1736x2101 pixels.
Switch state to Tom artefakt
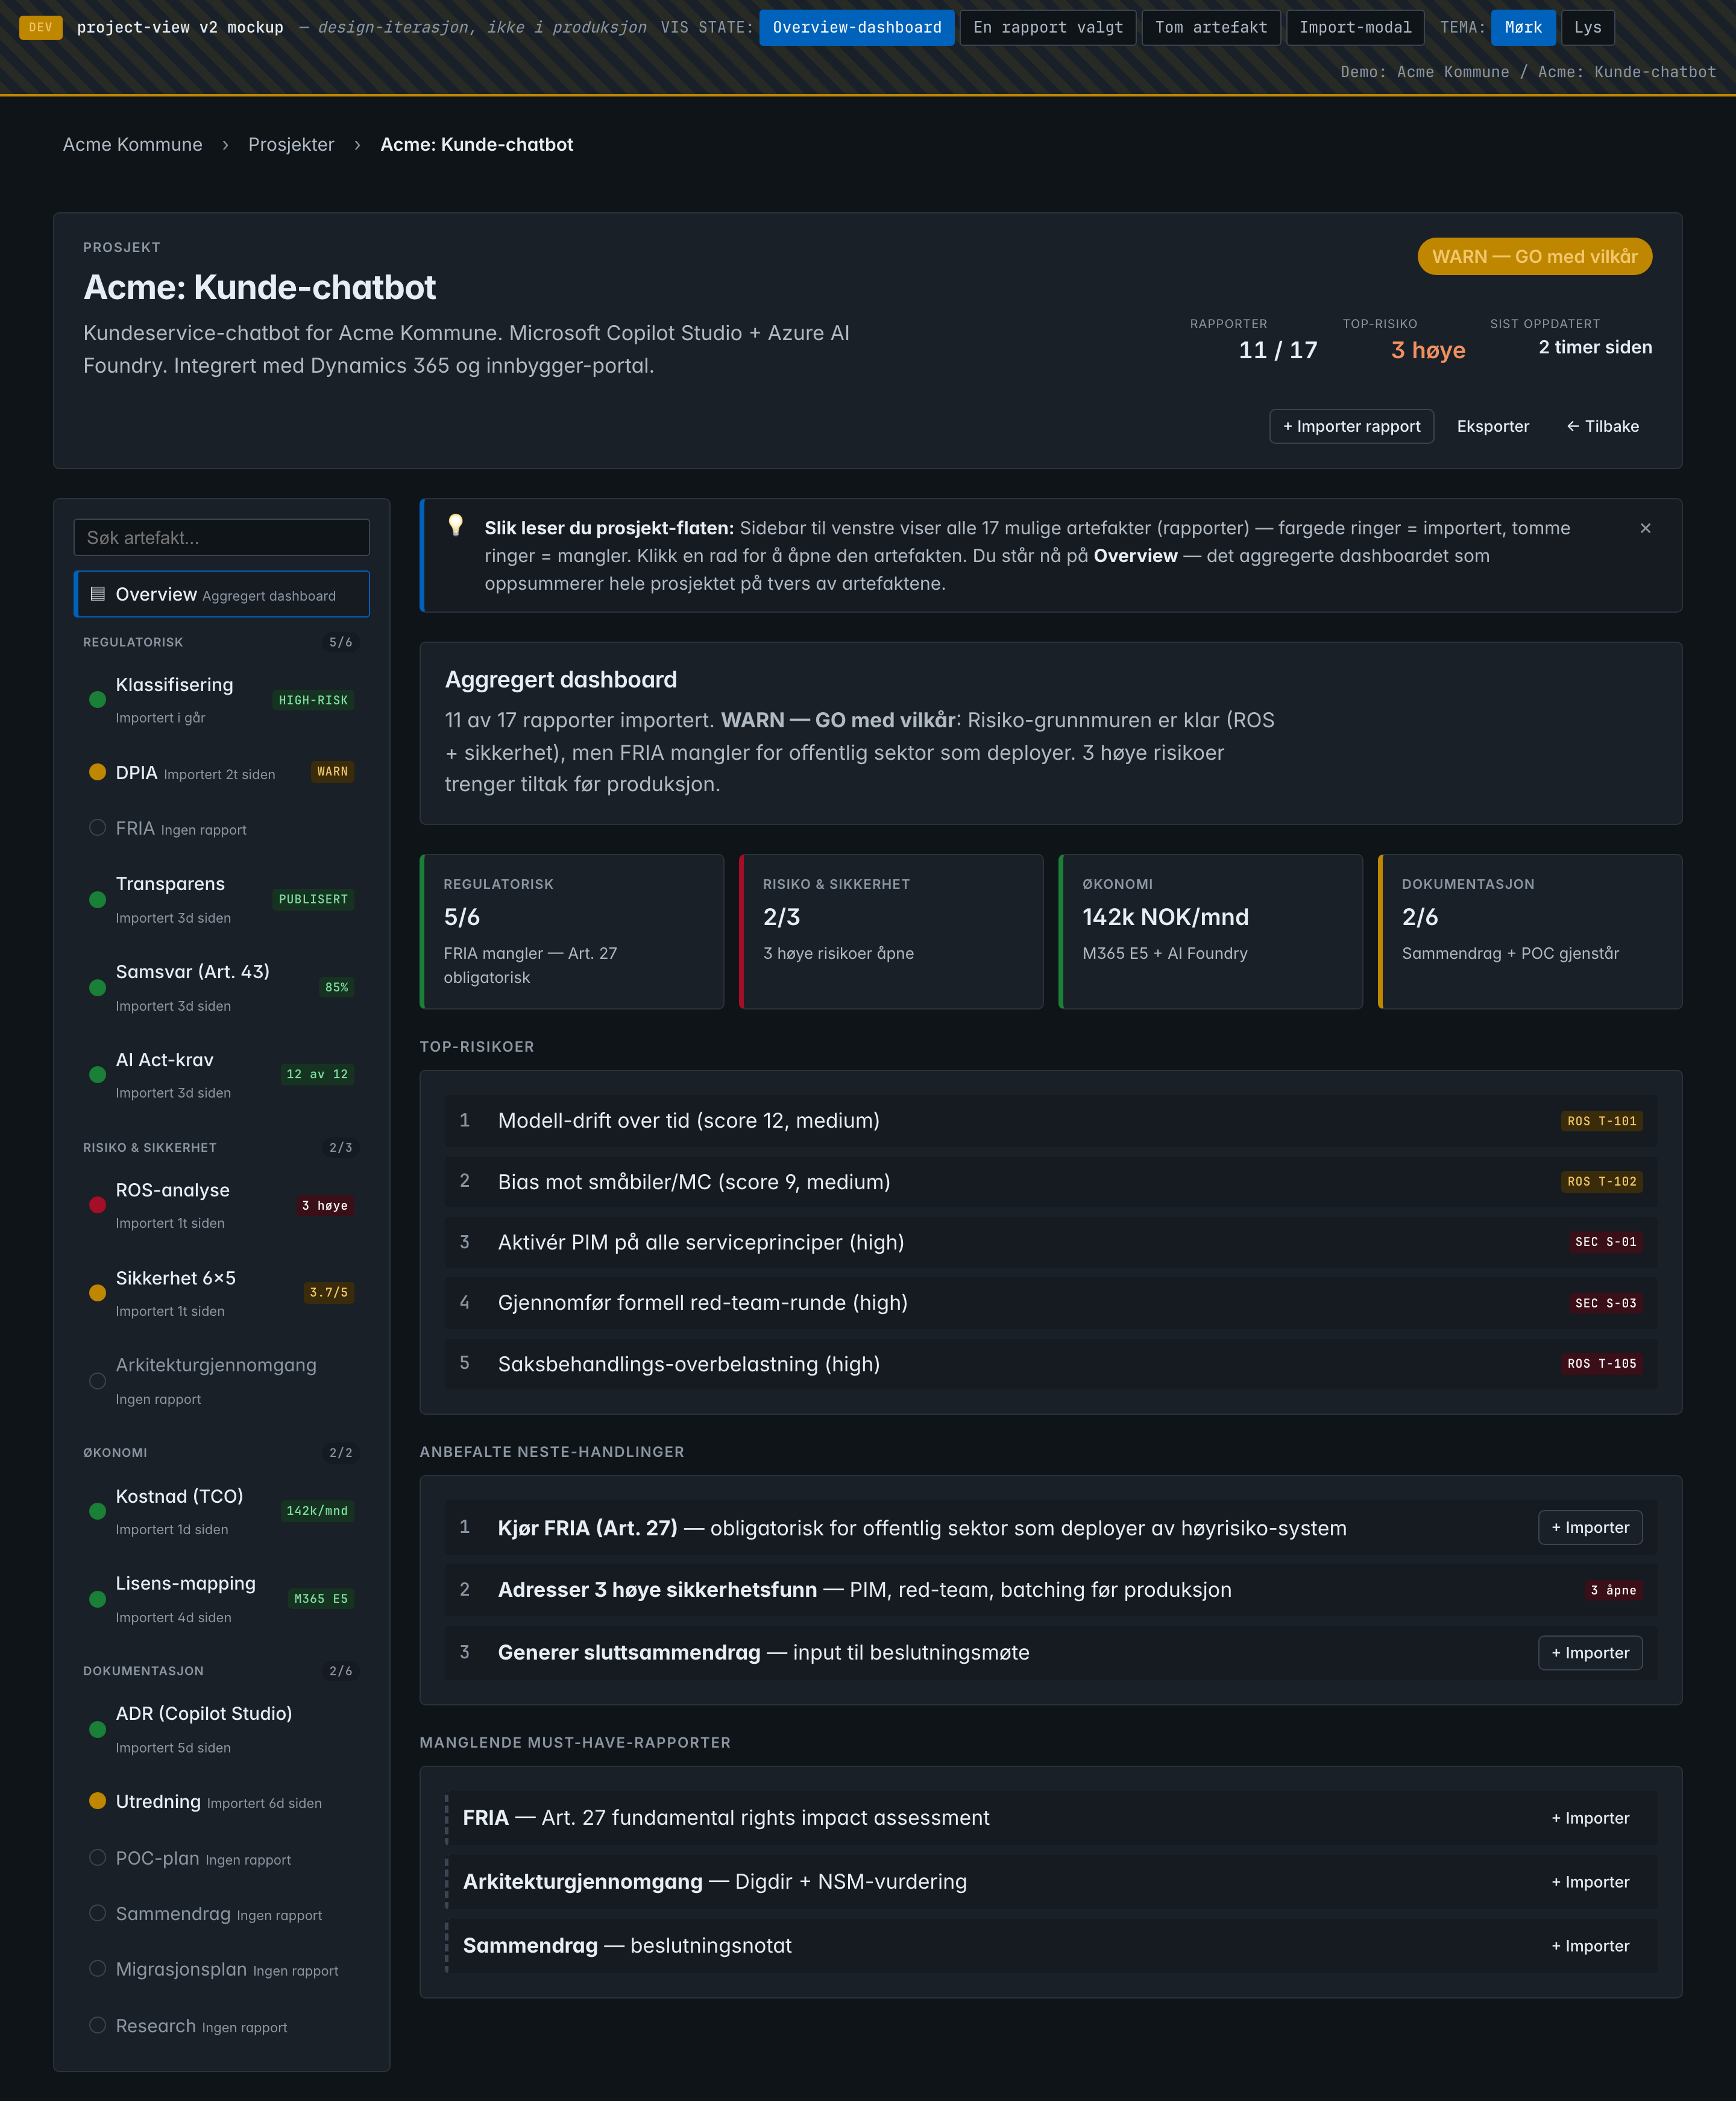click(1211, 27)
